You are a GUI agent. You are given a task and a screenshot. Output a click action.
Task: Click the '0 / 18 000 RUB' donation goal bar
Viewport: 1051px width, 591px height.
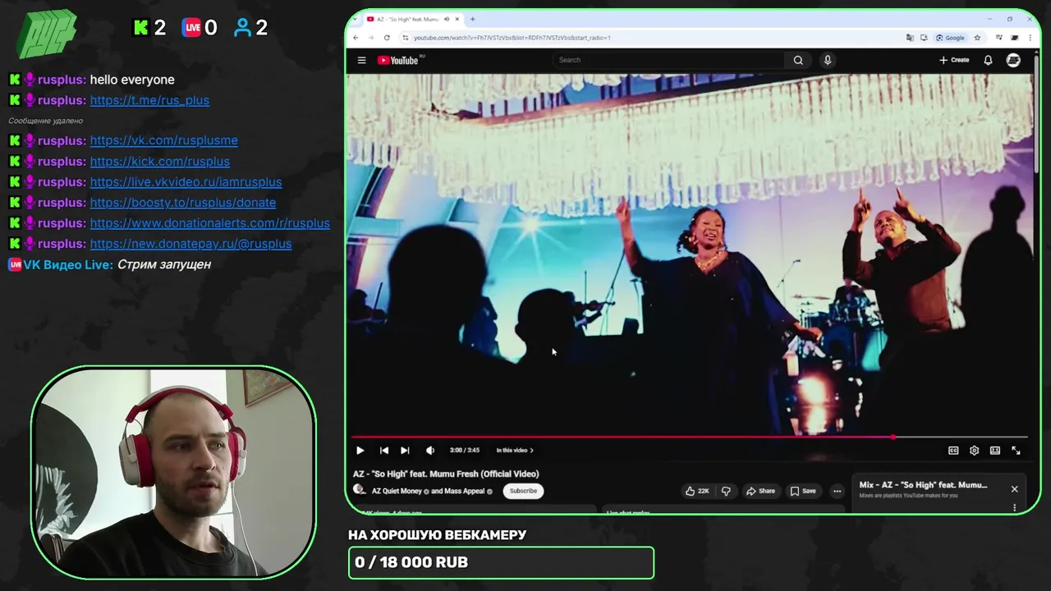click(x=501, y=562)
